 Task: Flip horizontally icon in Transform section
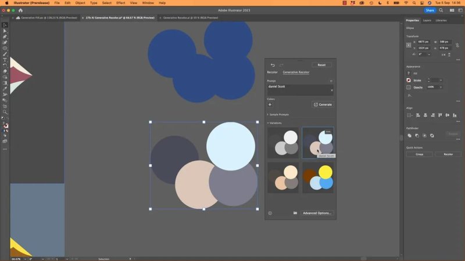click(x=443, y=55)
